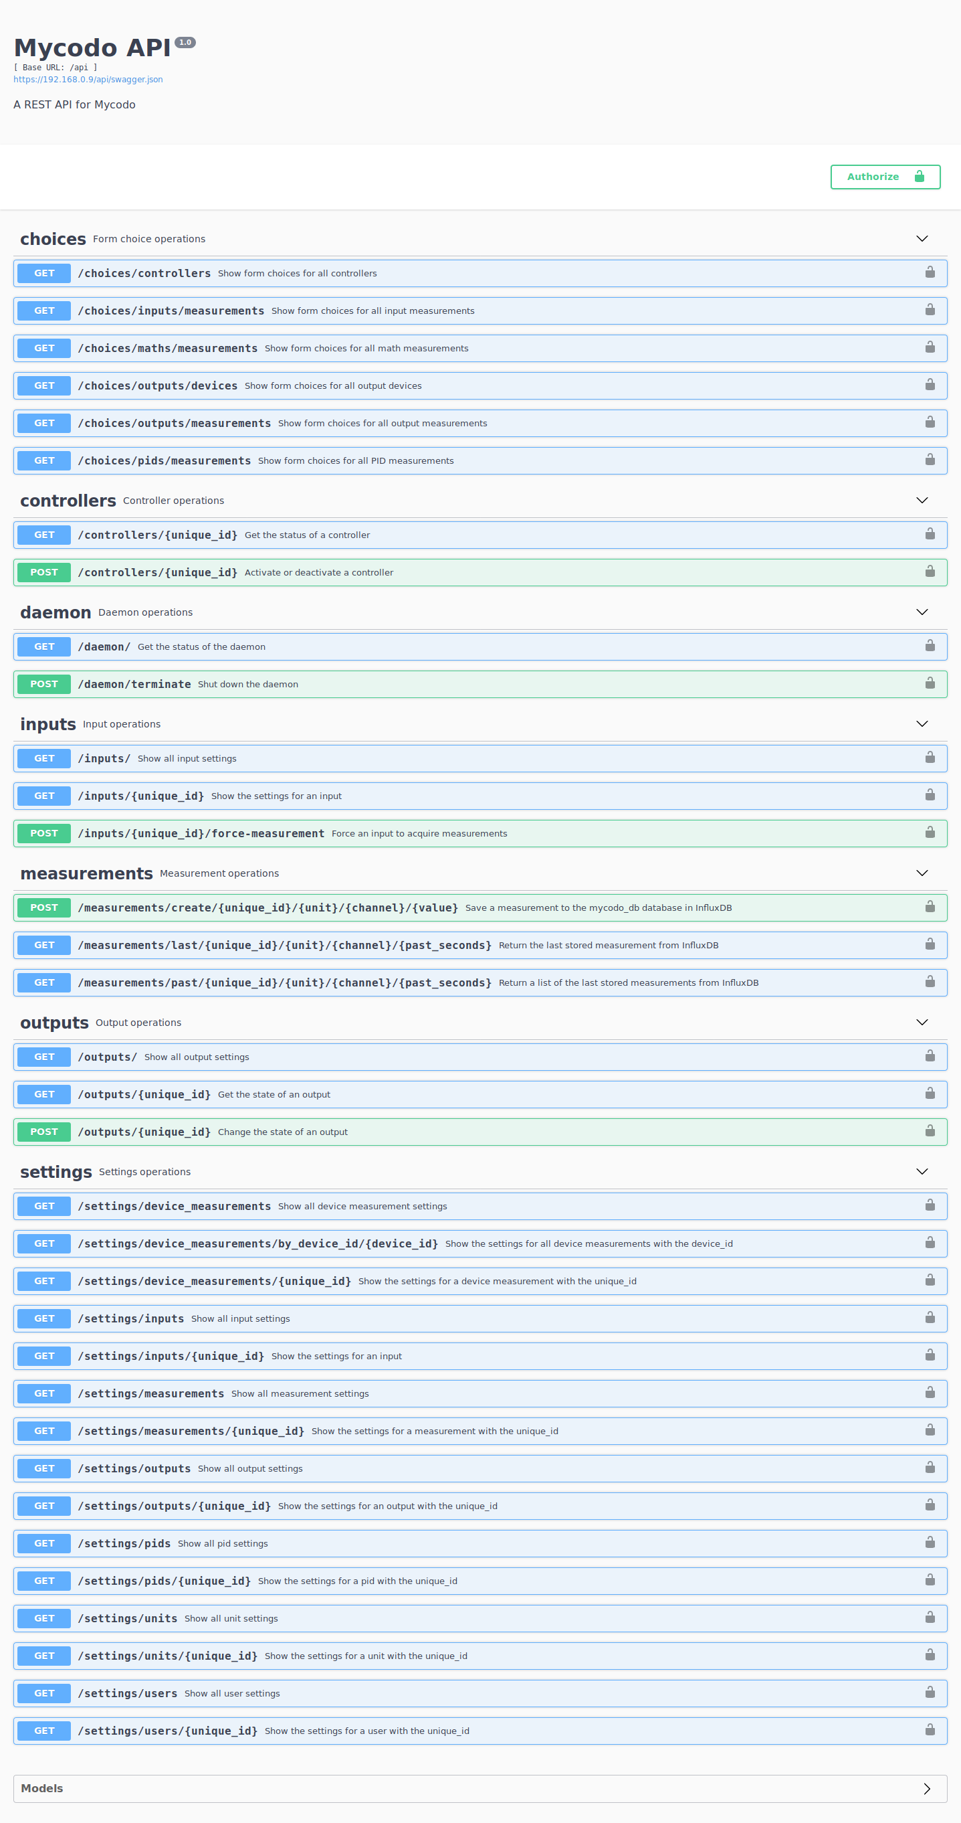
Task: Click lock icon on /settings/pids row
Action: coord(929,1543)
